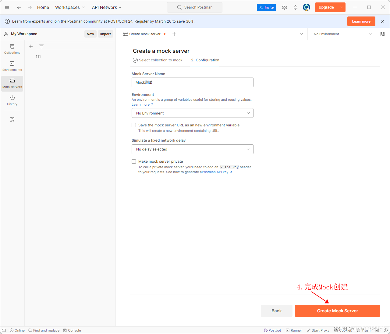
Task: Open Find and replace
Action: pyautogui.click(x=44, y=330)
